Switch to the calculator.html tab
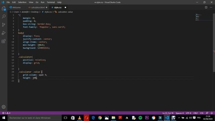 38,7
